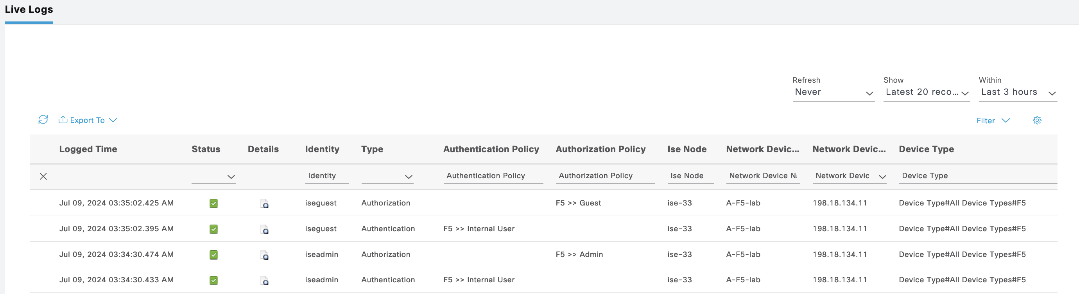The image size is (1079, 294).
Task: Open details for iseguest Authentication log
Action: (x=264, y=229)
